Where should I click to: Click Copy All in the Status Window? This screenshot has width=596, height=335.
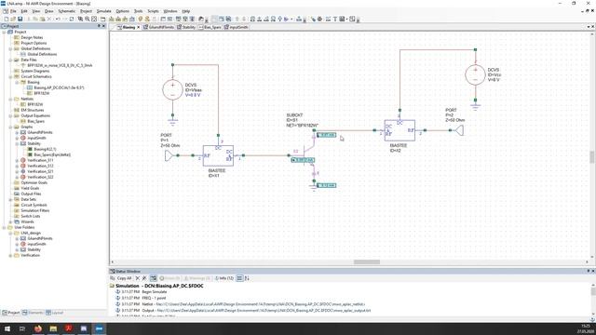[x=121, y=278]
